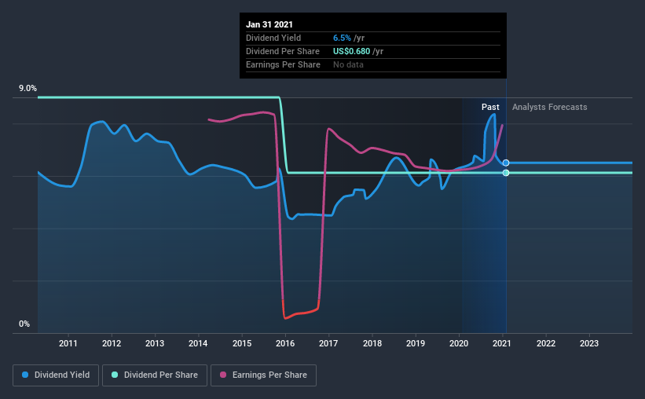Click the Analysts Forecasts label
The height and width of the screenshot is (399, 645).
(550, 107)
